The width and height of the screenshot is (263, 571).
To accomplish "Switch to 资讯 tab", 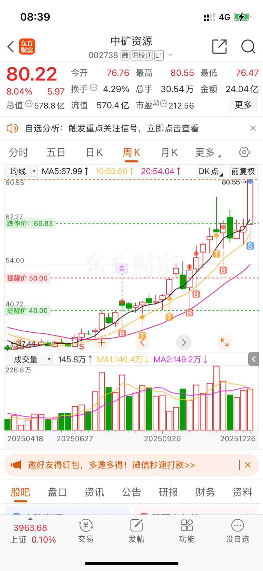I will click(94, 492).
